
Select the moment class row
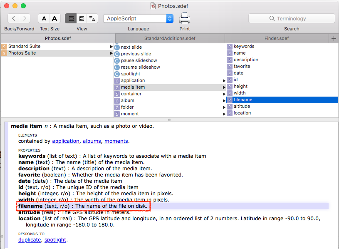[x=170, y=114]
